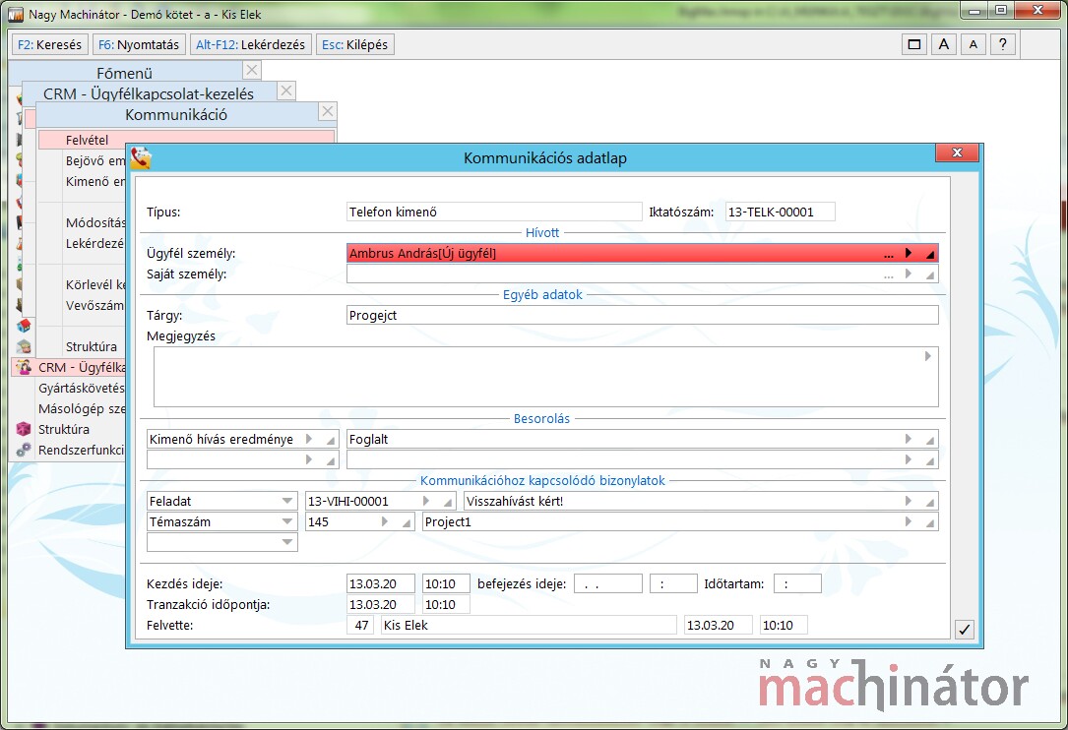Click the Felvette name field Kis Elek

pyautogui.click(x=529, y=625)
